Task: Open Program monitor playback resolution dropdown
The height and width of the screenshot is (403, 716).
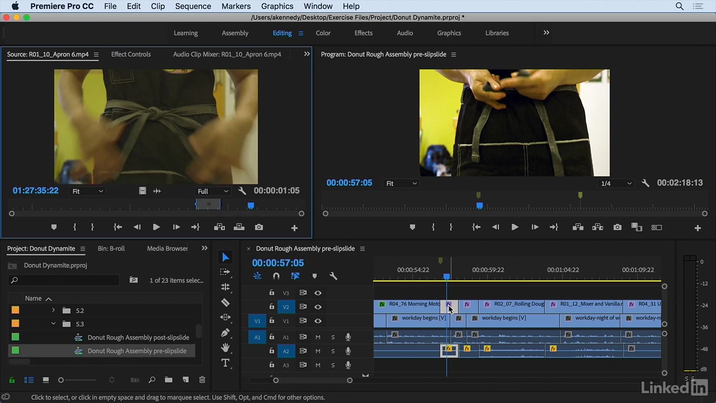Action: (616, 184)
